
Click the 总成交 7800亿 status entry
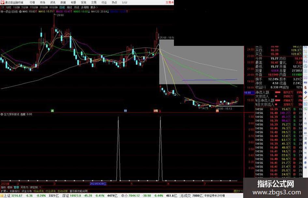coord(192,195)
